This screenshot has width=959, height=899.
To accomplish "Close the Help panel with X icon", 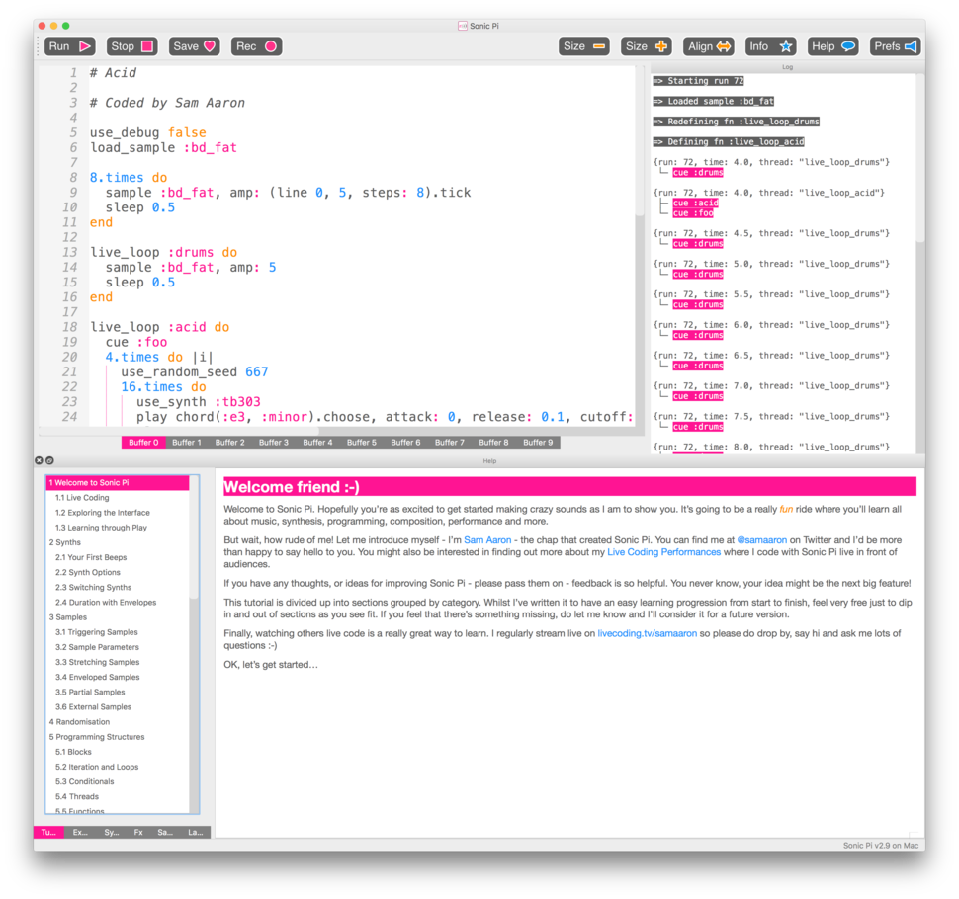I will click(40, 460).
